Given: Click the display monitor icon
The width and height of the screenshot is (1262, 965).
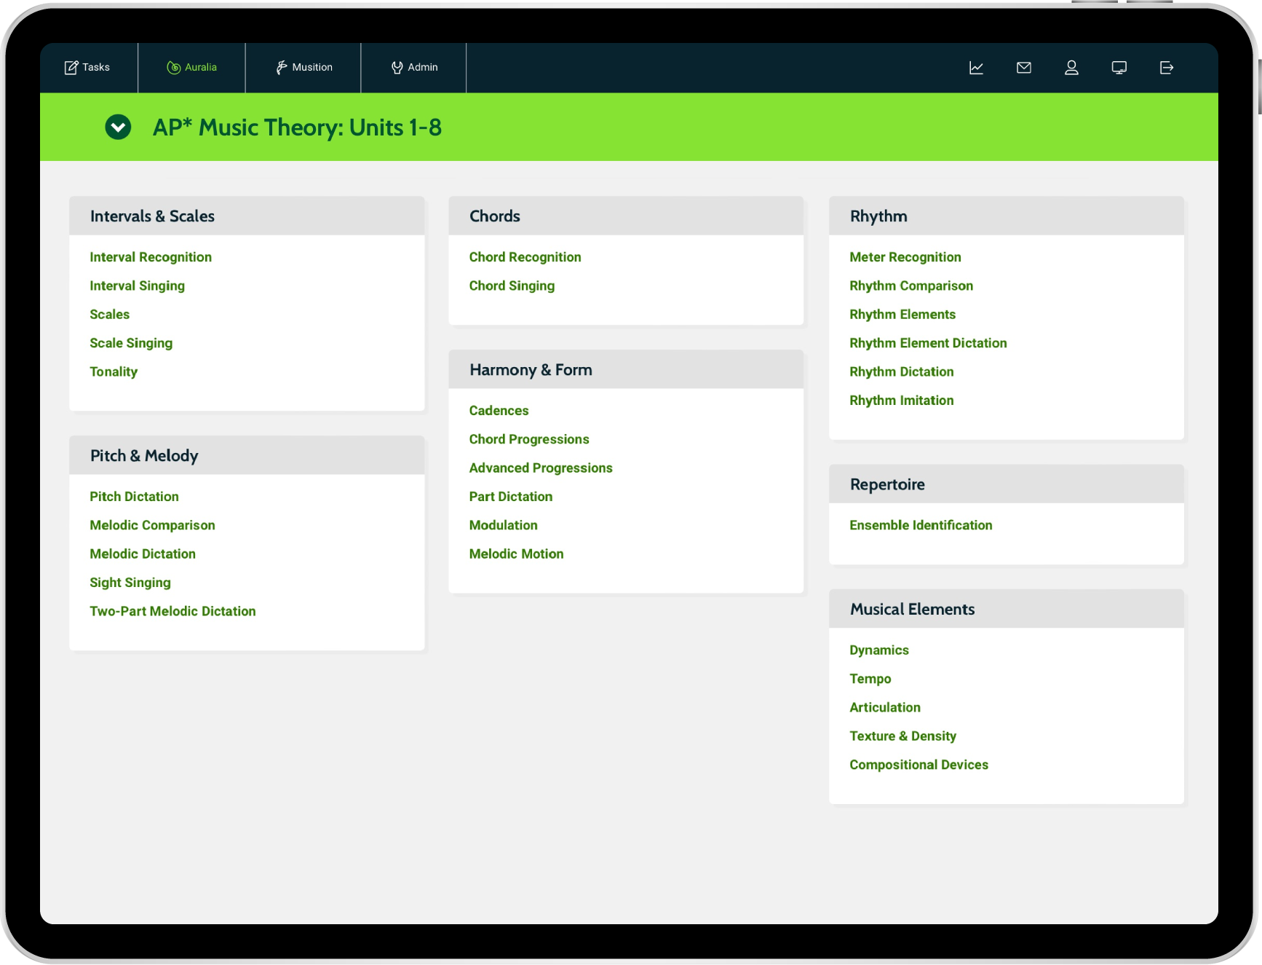Looking at the screenshot, I should coord(1119,68).
